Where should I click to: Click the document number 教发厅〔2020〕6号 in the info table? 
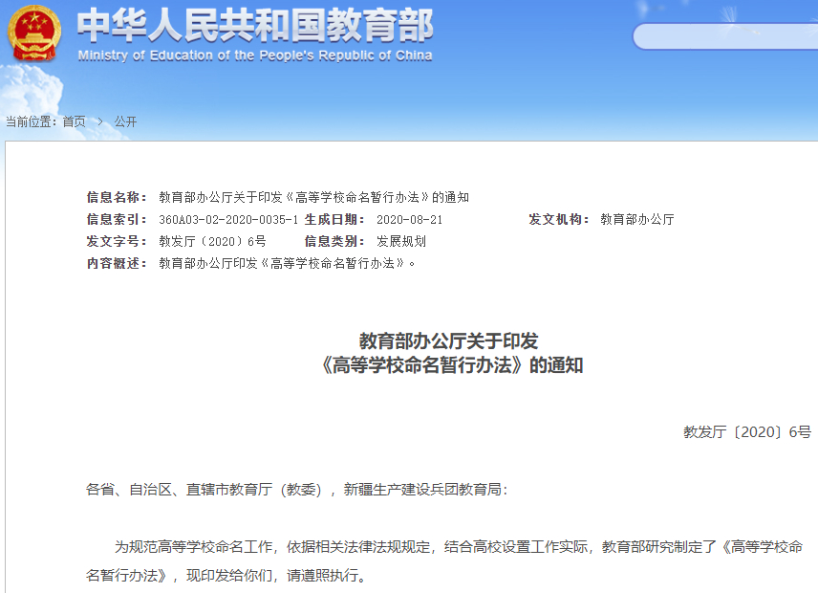(x=212, y=242)
